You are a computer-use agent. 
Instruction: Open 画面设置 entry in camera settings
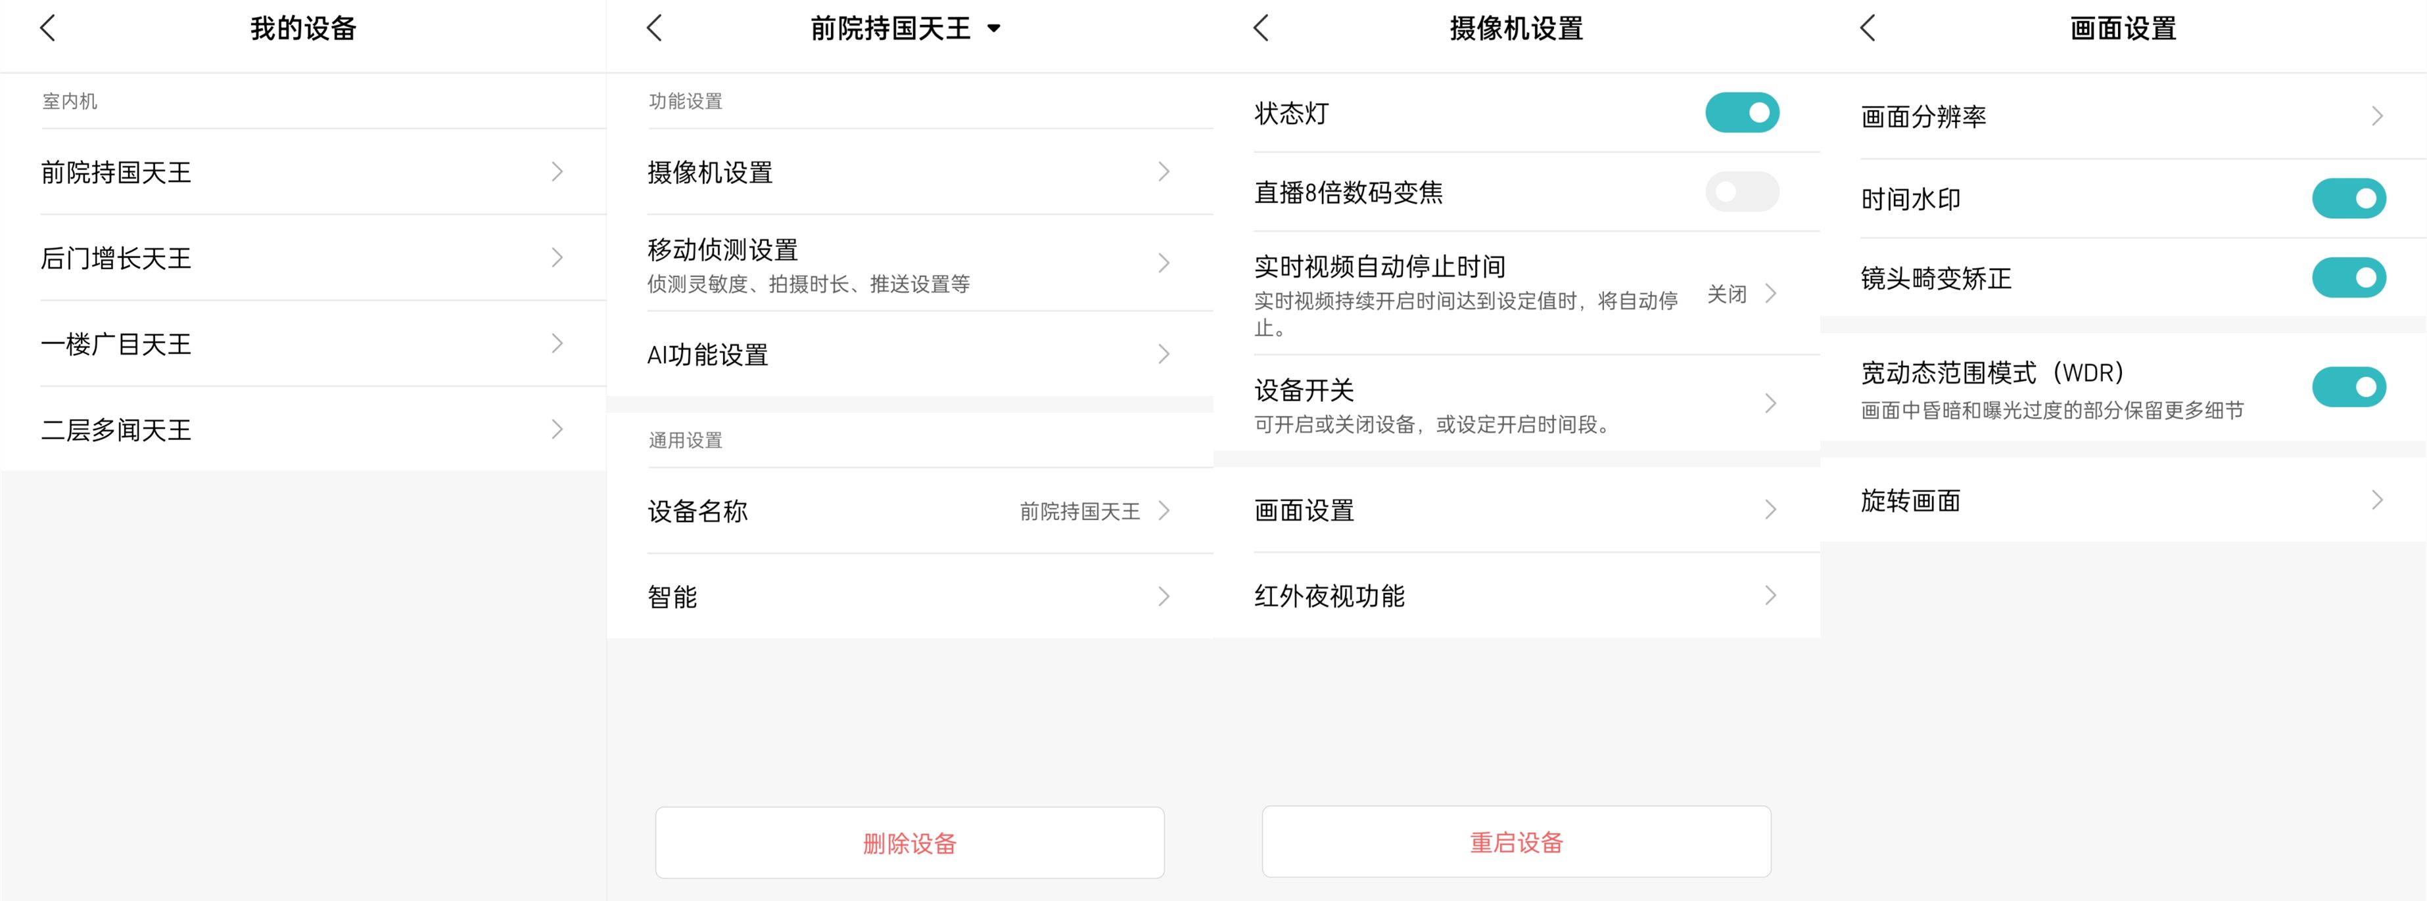(1517, 510)
